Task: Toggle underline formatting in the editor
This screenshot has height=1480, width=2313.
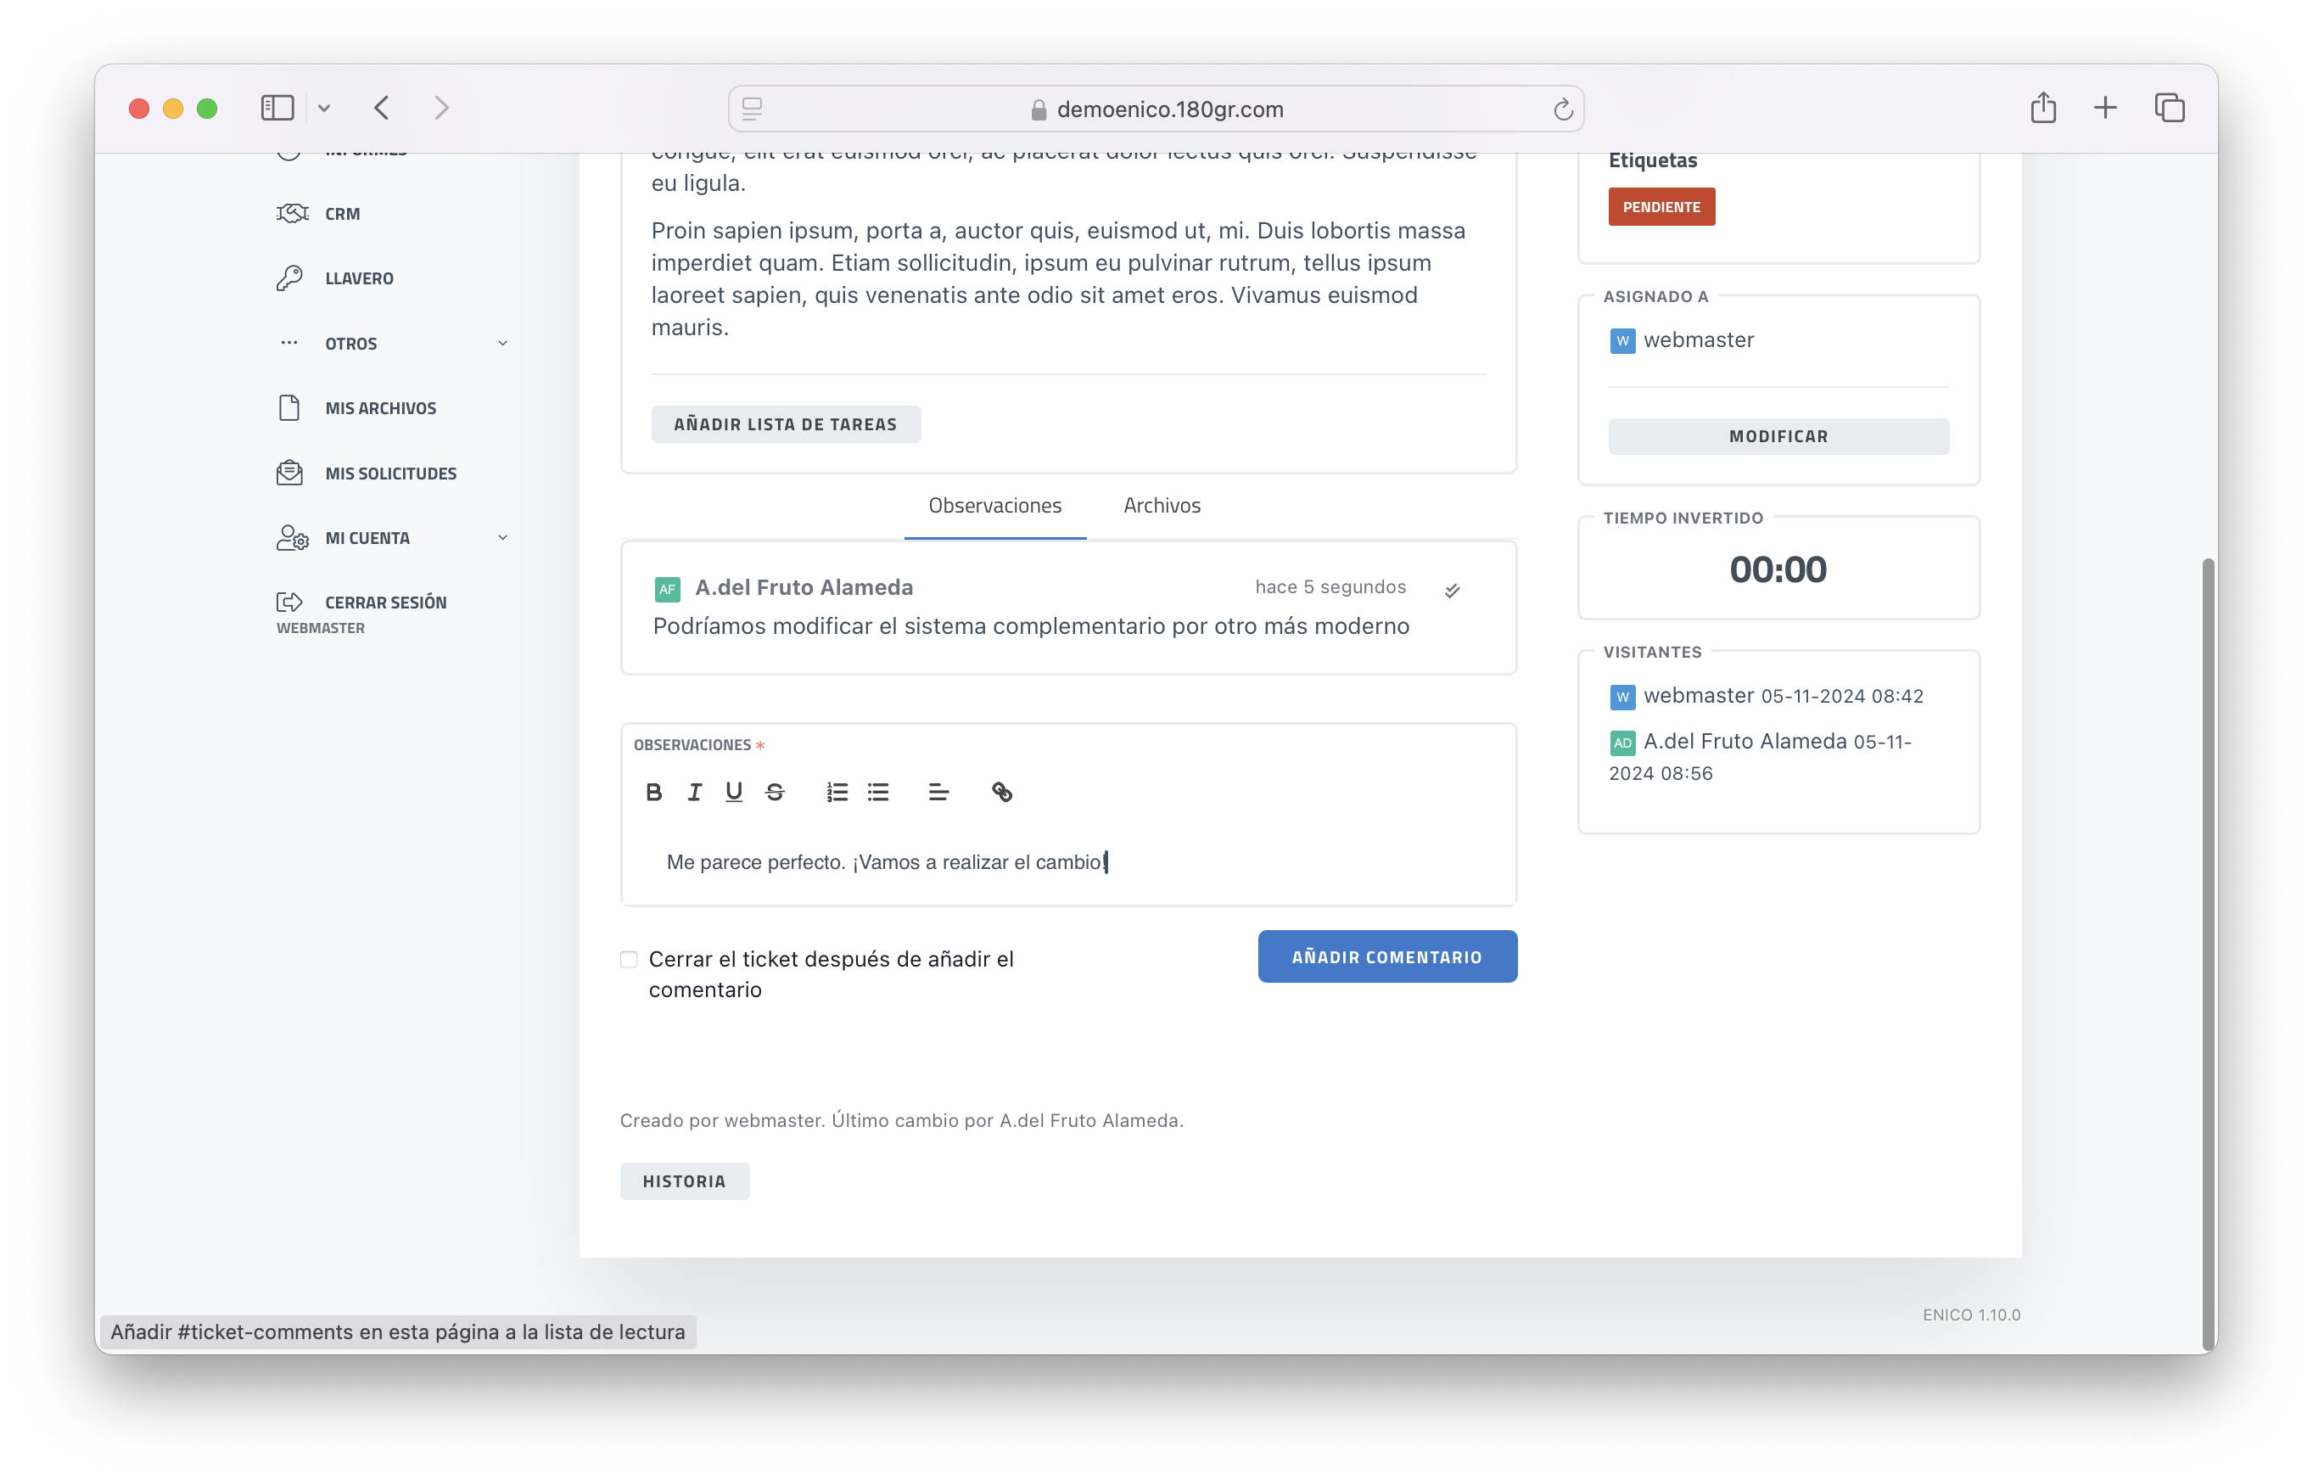Action: click(x=734, y=792)
